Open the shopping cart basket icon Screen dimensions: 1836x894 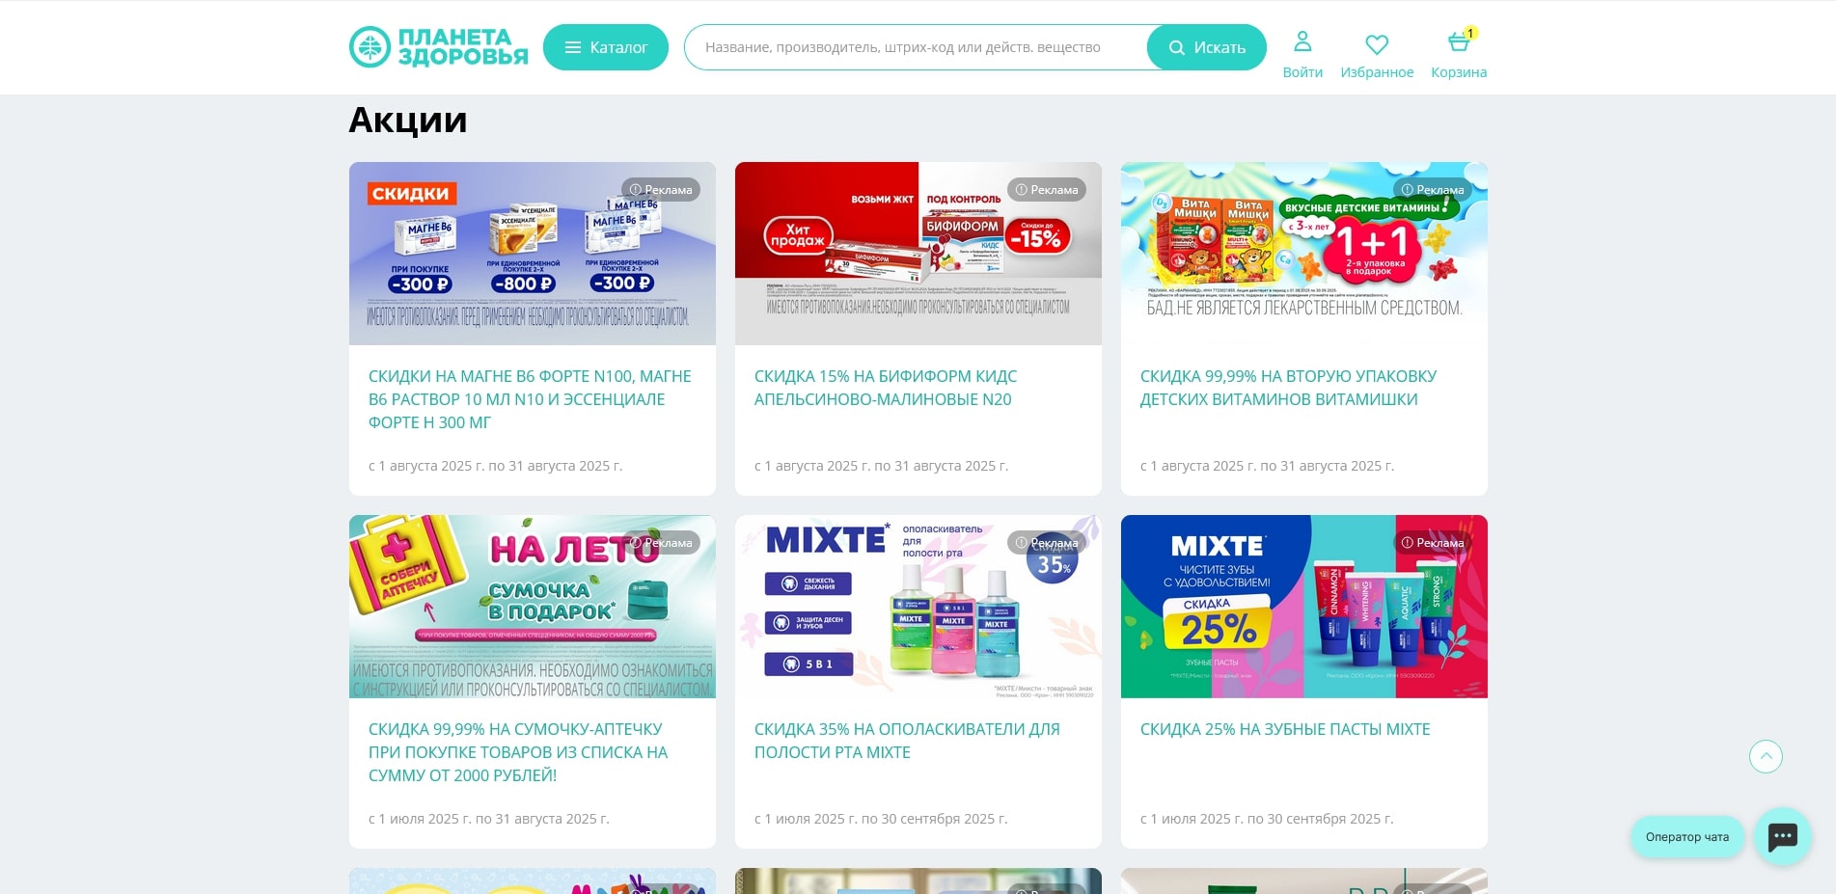pos(1458,42)
